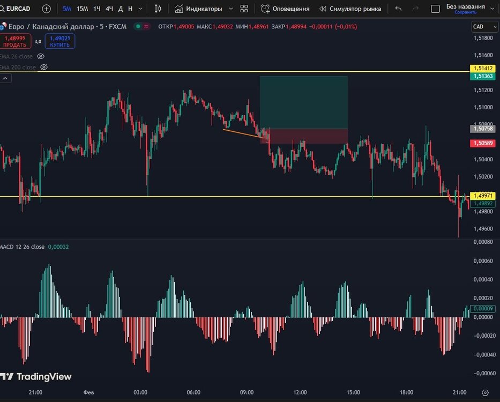Create an alert with Оповещения
The image size is (500, 402).
point(285,9)
